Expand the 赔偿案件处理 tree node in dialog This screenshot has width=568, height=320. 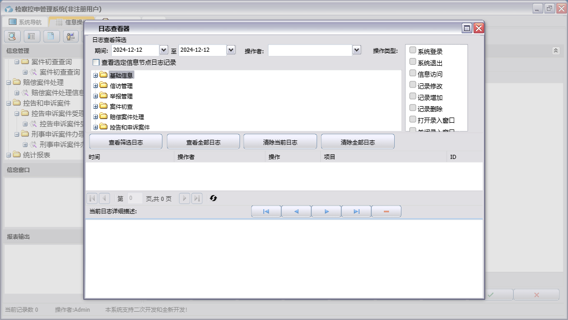[x=96, y=117]
